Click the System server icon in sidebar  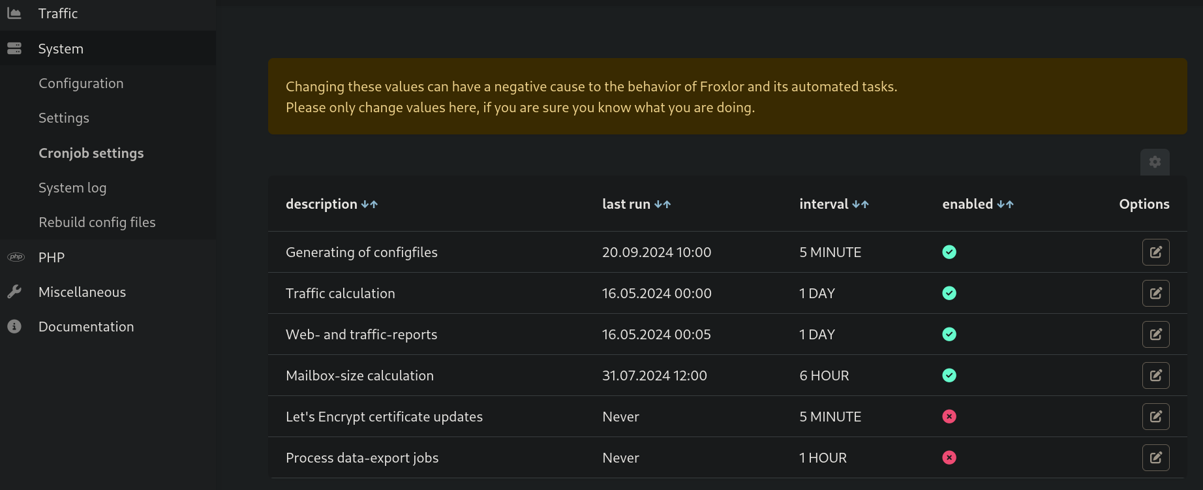[x=14, y=48]
